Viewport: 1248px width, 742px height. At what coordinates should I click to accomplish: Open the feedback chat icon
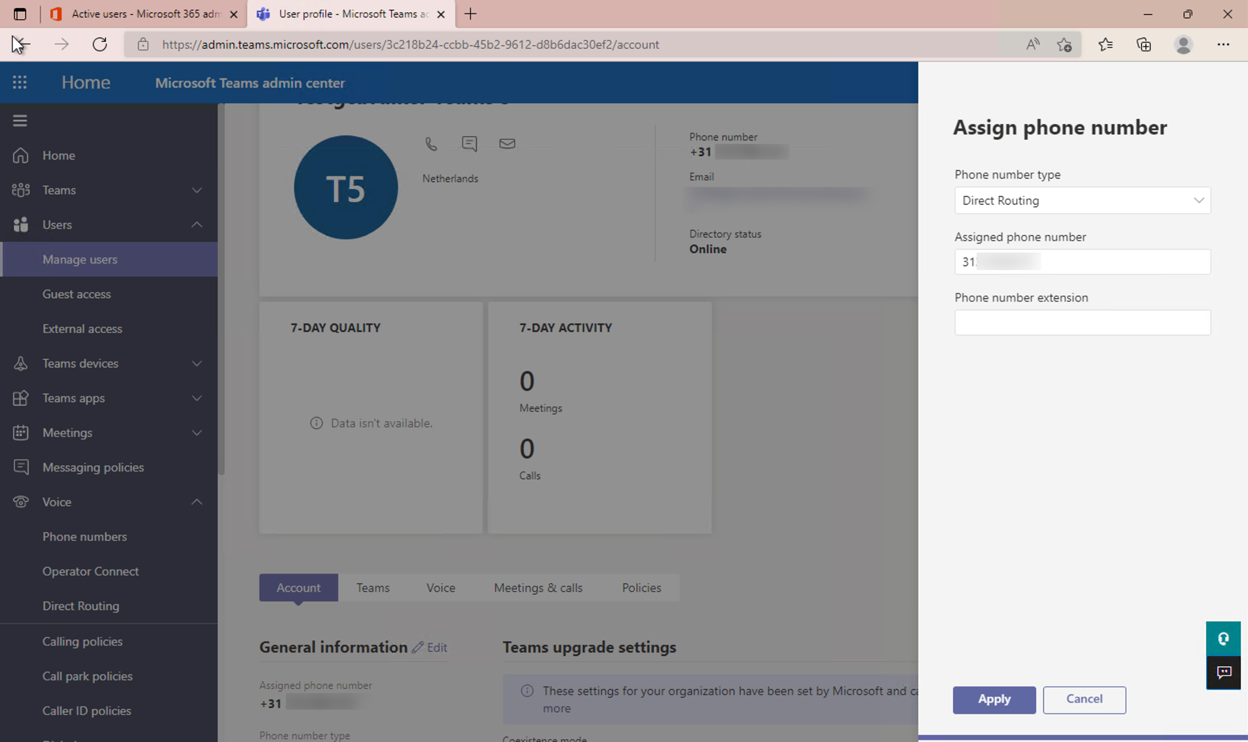click(x=1224, y=672)
